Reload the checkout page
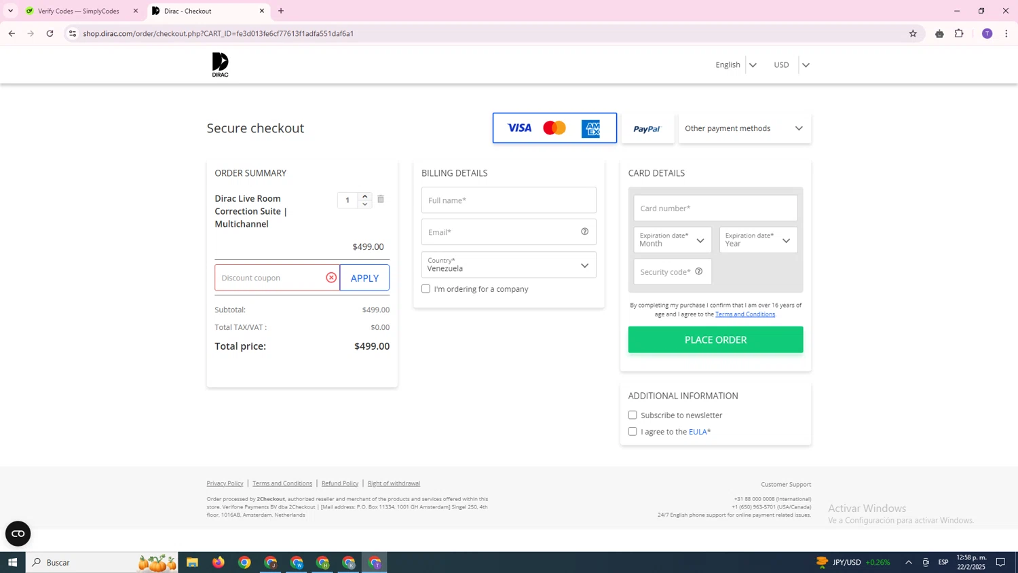1018x573 pixels. [x=50, y=33]
